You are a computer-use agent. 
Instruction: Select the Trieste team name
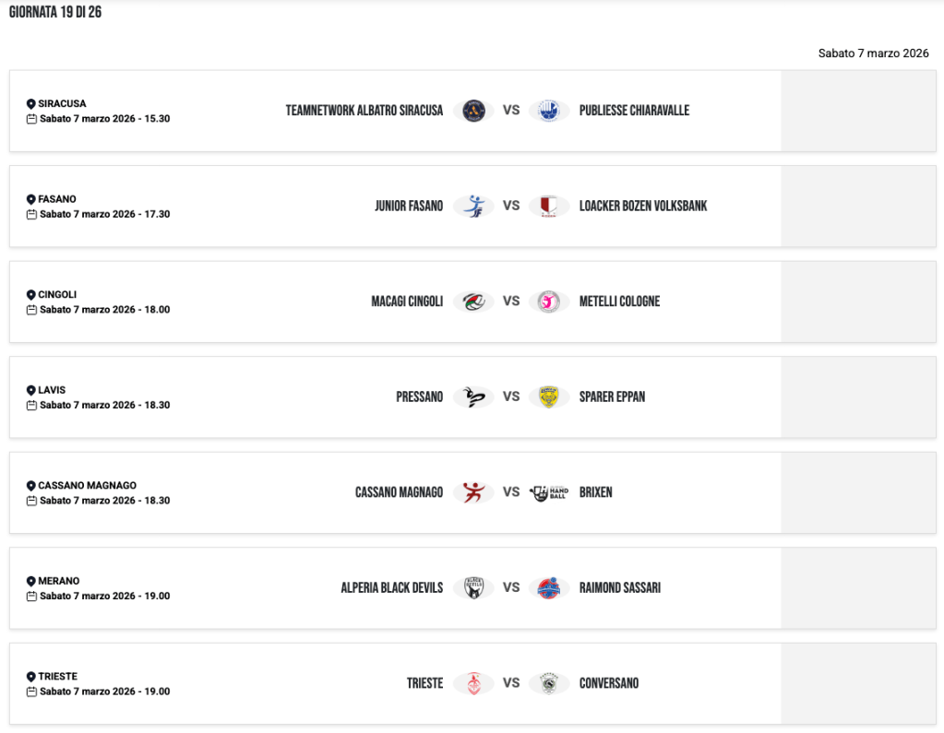point(424,683)
